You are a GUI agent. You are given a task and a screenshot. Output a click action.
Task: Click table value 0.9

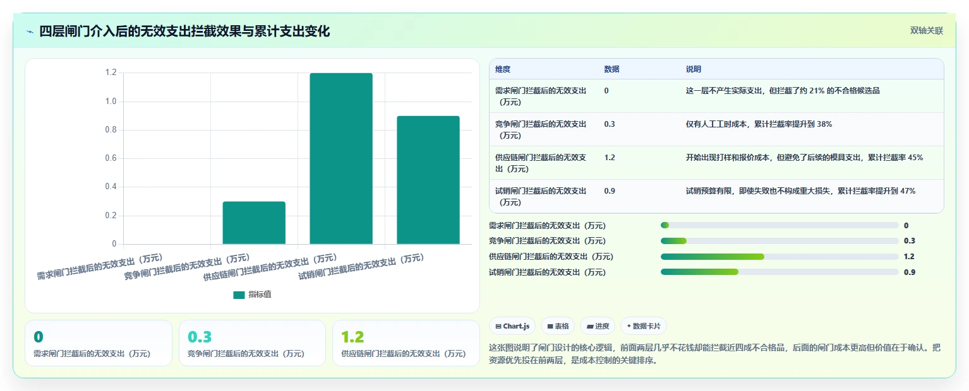click(610, 191)
